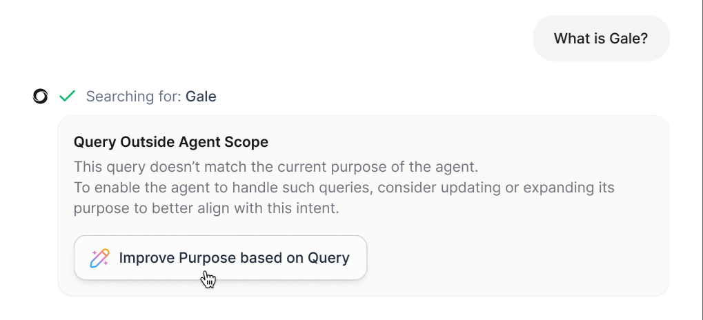
Task: Click the Improve Purpose based on Query button
Action: pos(220,258)
